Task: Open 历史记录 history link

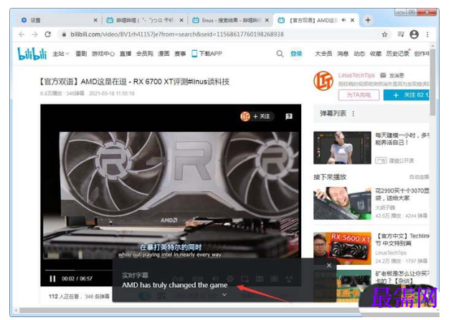Action: tap(398, 54)
